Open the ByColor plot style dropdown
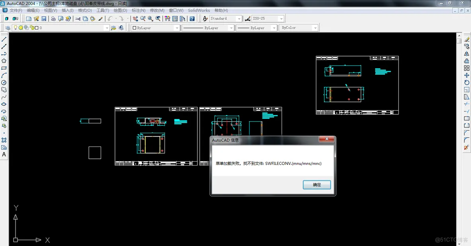Image resolution: width=471 pixels, height=246 pixels. pos(315,28)
